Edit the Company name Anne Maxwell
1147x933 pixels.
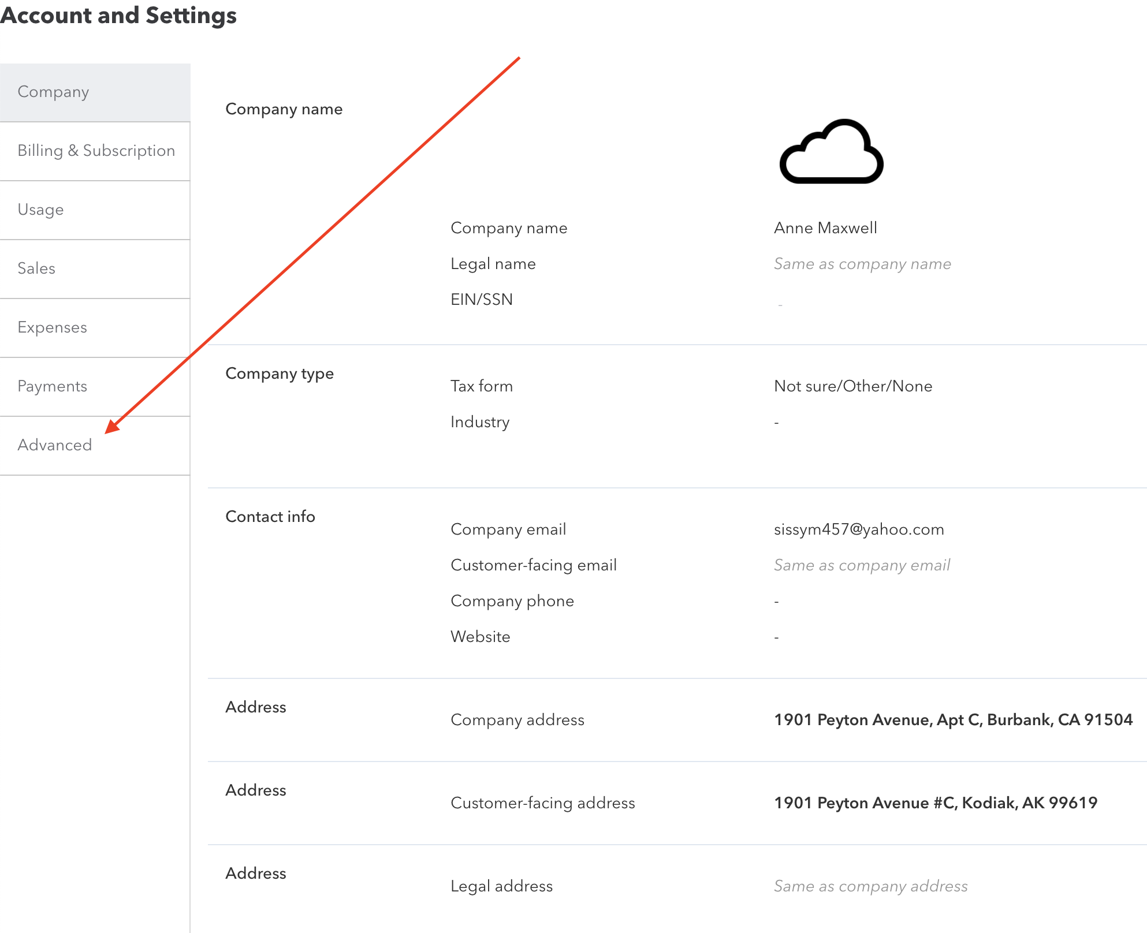(825, 227)
